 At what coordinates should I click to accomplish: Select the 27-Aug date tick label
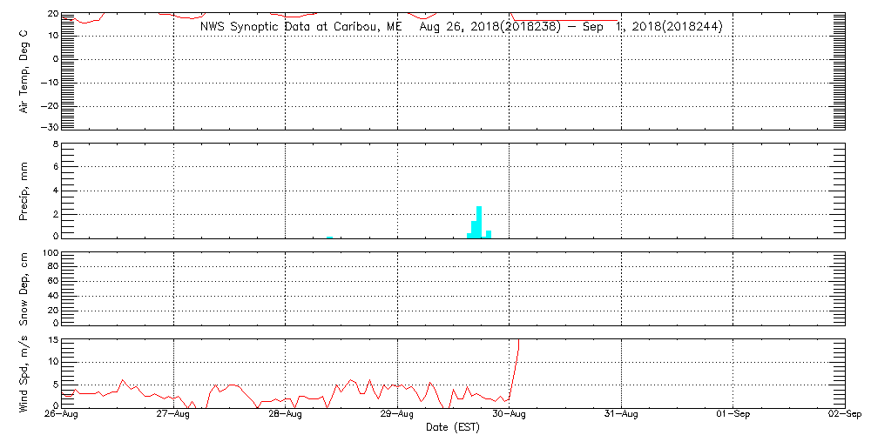174,415
